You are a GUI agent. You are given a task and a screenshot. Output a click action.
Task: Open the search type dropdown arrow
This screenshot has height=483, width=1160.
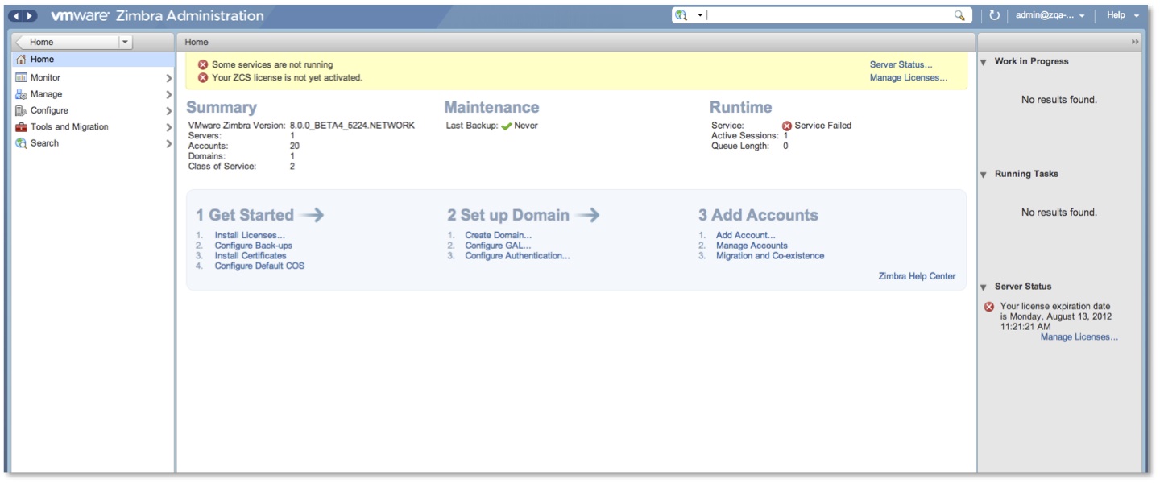coord(701,15)
